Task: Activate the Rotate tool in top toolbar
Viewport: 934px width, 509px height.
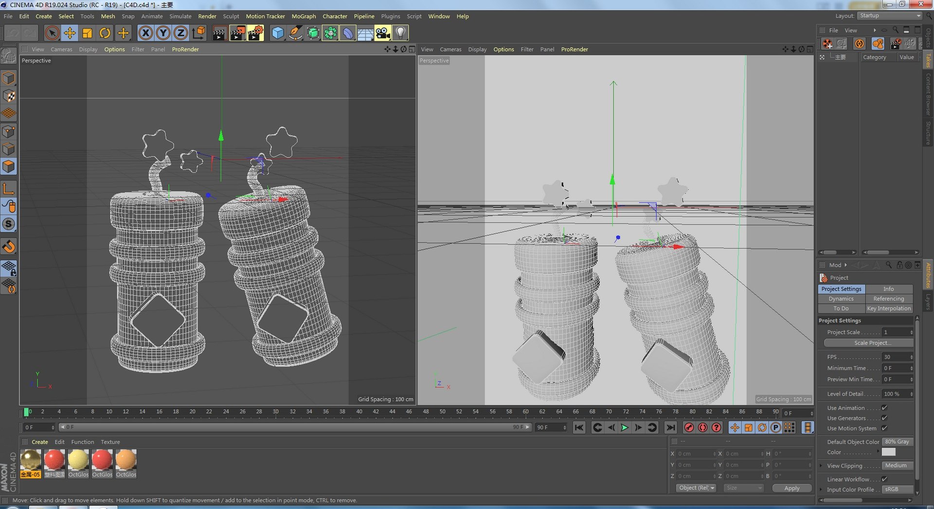Action: (105, 33)
